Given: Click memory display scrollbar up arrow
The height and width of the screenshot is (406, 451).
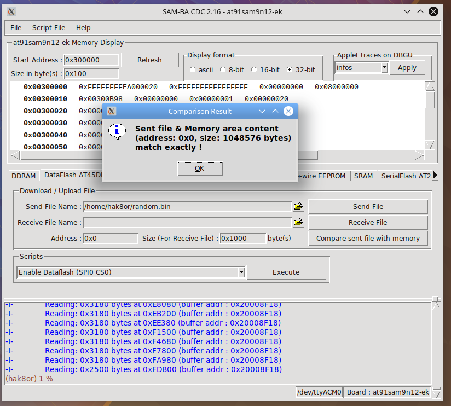Looking at the screenshot, I should [430, 86].
